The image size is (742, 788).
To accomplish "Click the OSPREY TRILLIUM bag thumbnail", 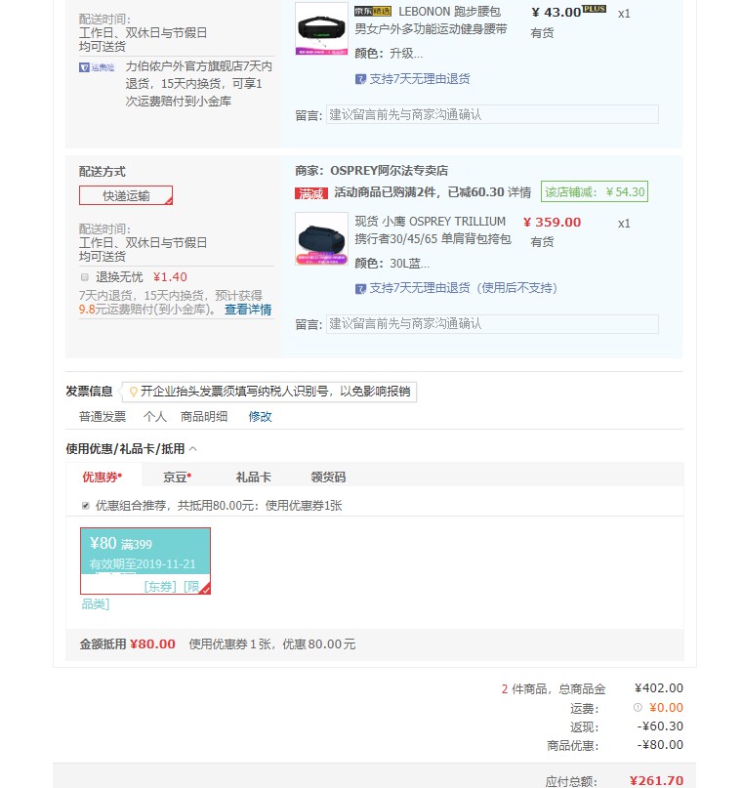I will [321, 238].
